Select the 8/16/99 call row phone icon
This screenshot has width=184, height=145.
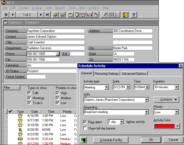(x=20, y=116)
